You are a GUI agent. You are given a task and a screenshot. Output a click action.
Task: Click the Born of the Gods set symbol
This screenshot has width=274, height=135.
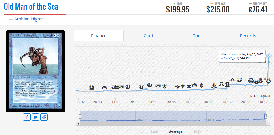(141, 87)
